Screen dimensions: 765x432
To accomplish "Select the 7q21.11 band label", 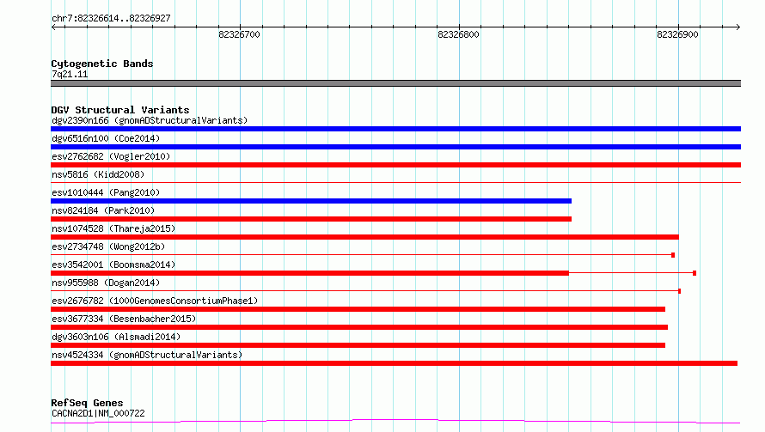I will coord(70,74).
